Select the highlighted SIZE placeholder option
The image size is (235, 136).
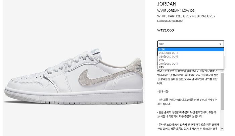tap(191, 50)
